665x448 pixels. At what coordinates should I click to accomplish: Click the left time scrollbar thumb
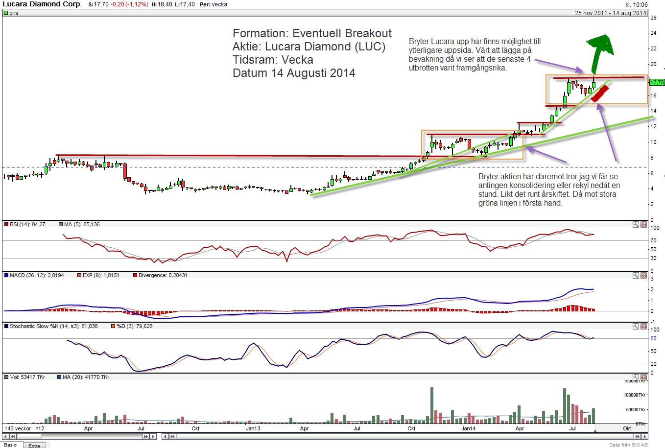[29, 437]
